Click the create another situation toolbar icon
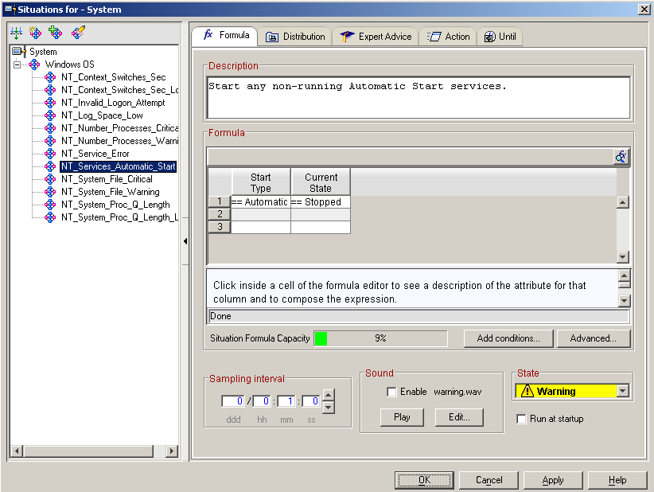654x492 pixels. click(x=55, y=32)
